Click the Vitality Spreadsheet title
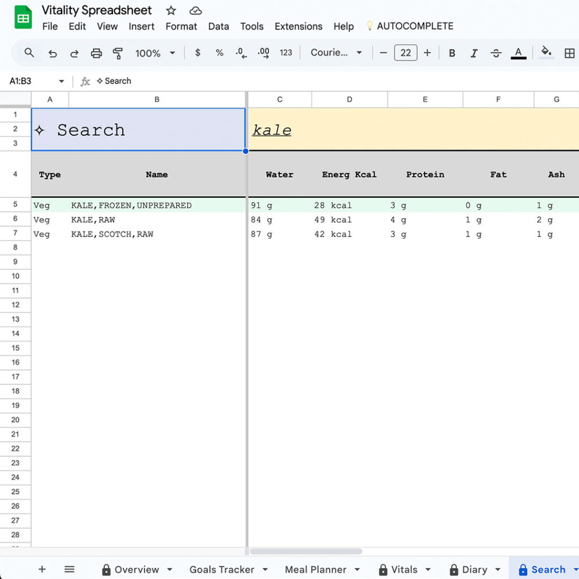 tap(96, 10)
